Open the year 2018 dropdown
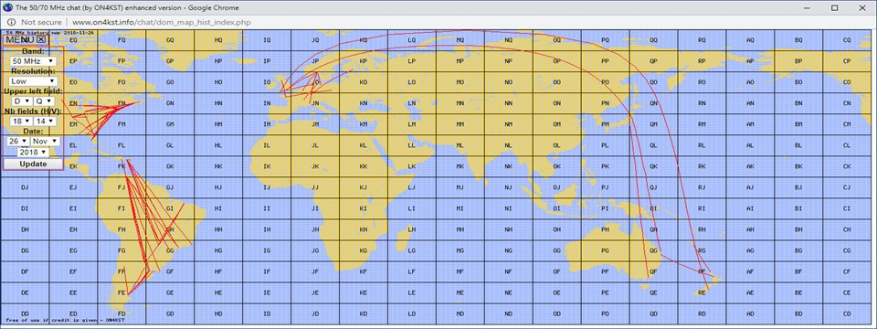This screenshot has width=877, height=329. (x=33, y=152)
